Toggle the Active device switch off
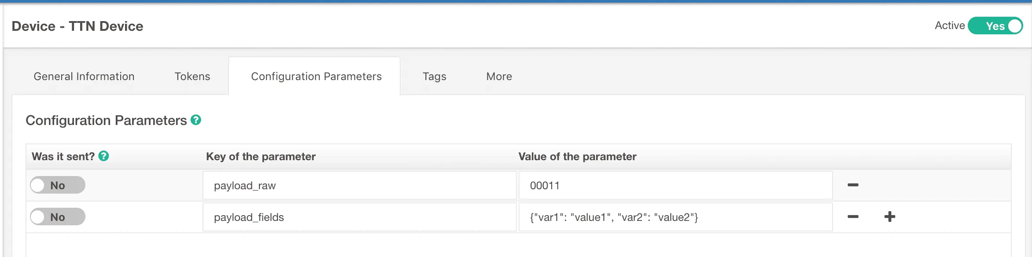Screen dimensions: 1032x257 click(995, 26)
